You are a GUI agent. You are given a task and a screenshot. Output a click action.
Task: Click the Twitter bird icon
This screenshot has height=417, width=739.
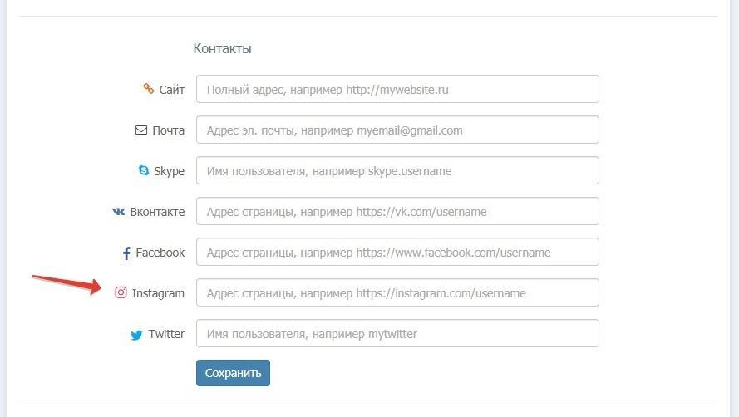[136, 335]
